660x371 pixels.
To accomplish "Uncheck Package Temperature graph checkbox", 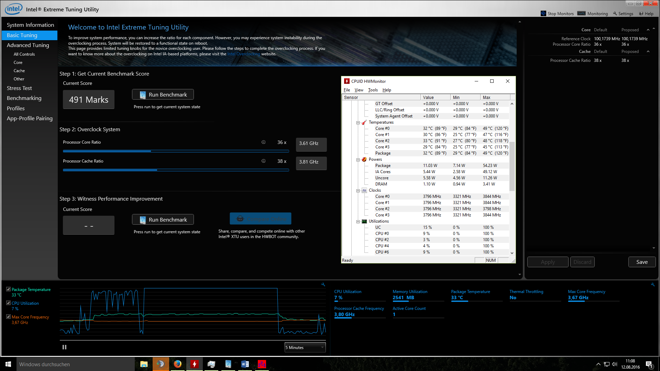I will [8, 289].
